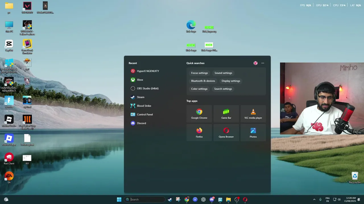
Task: Open File Explorer from the taskbar
Action: (x=228, y=199)
